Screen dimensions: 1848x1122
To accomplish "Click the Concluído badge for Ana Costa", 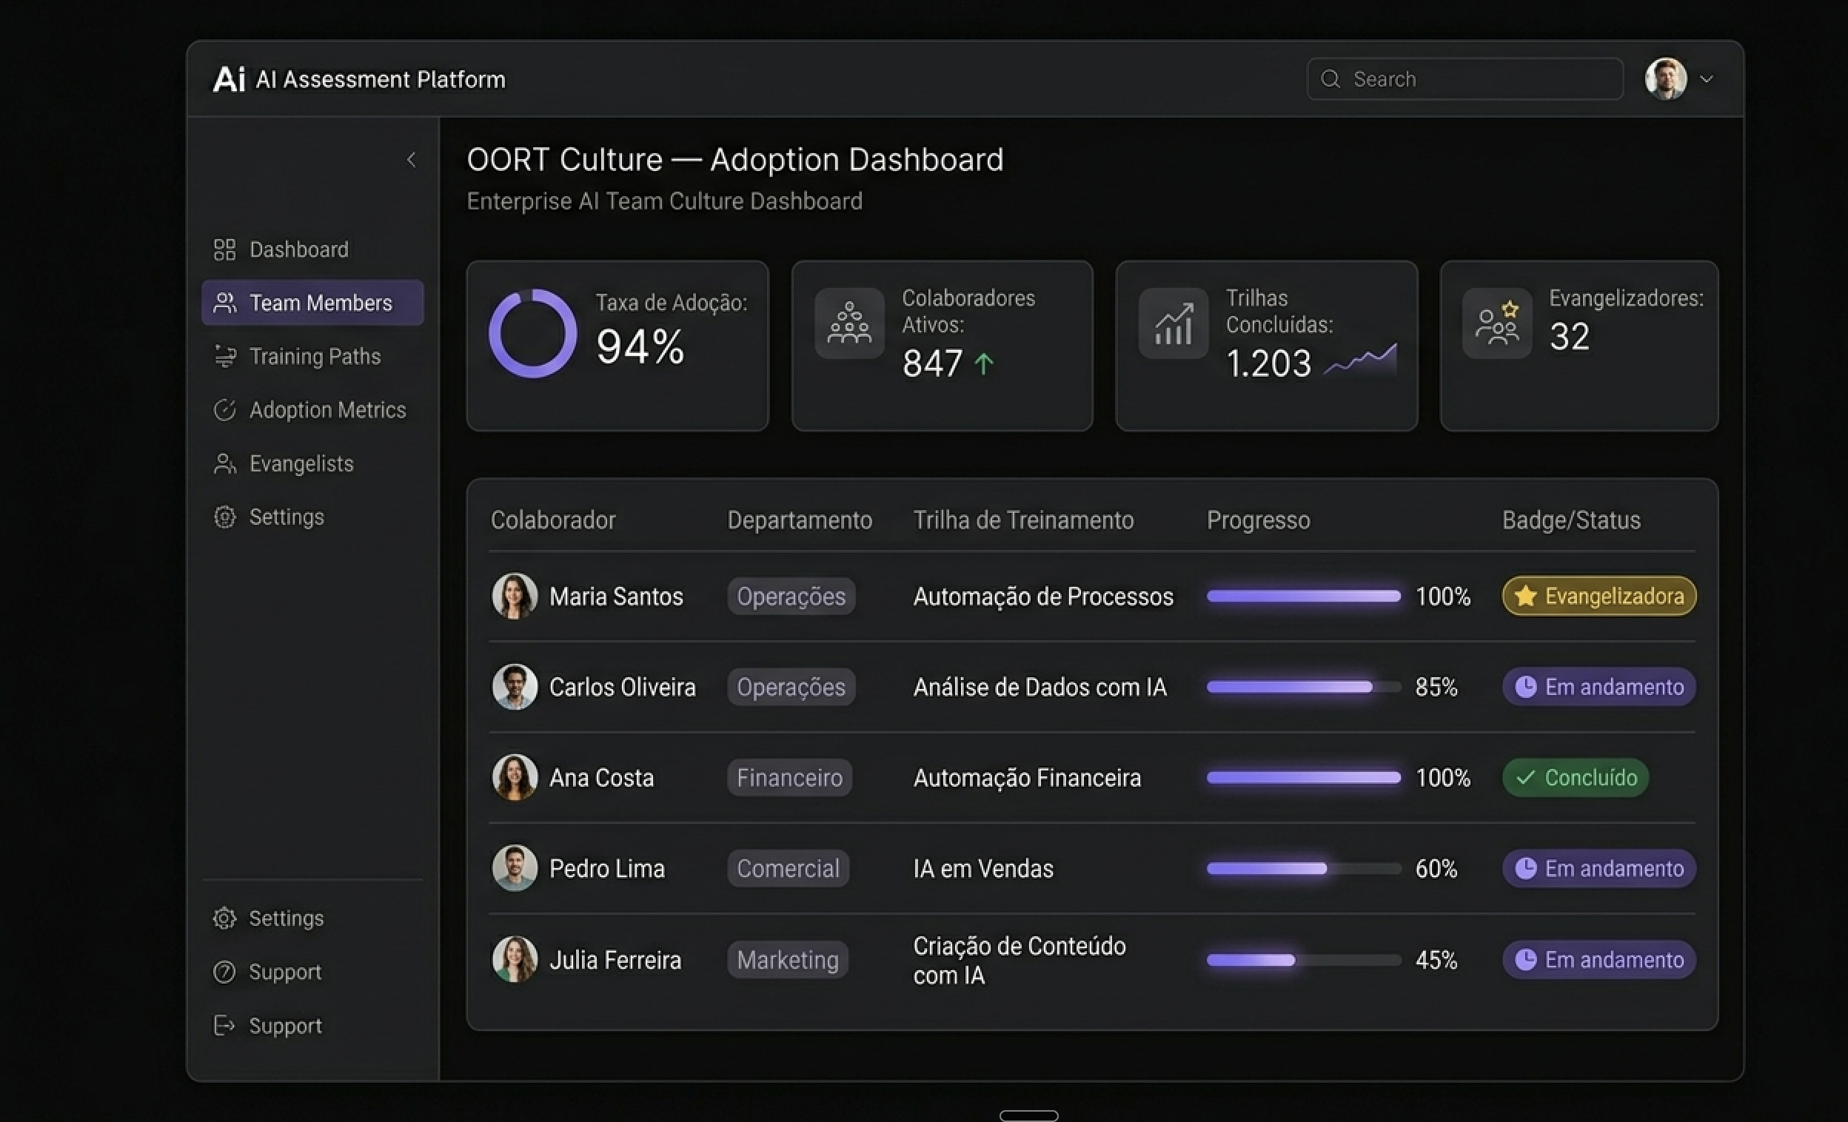I will click(x=1575, y=778).
